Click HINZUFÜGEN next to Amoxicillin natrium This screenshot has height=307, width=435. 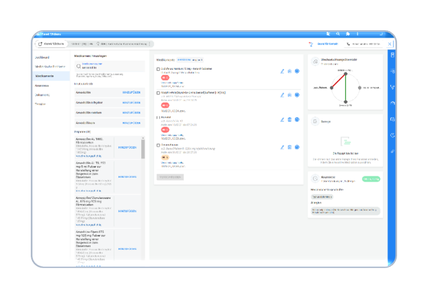[131, 113]
